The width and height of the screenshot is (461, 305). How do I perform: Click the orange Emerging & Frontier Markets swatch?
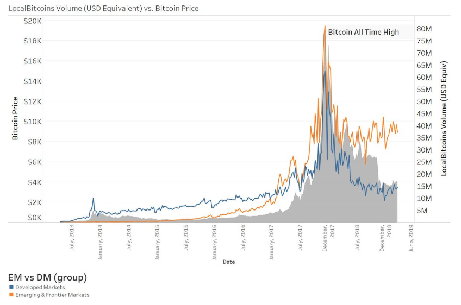coord(11,295)
